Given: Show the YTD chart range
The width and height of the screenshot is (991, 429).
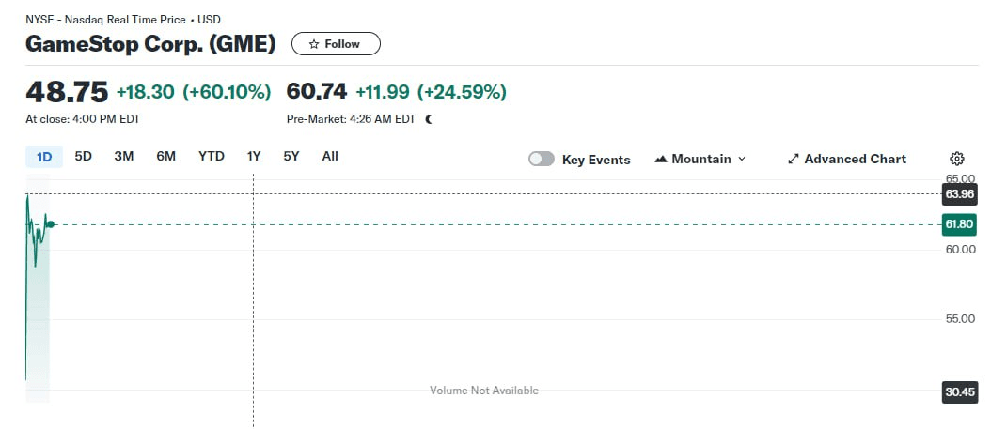Looking at the screenshot, I should (212, 157).
